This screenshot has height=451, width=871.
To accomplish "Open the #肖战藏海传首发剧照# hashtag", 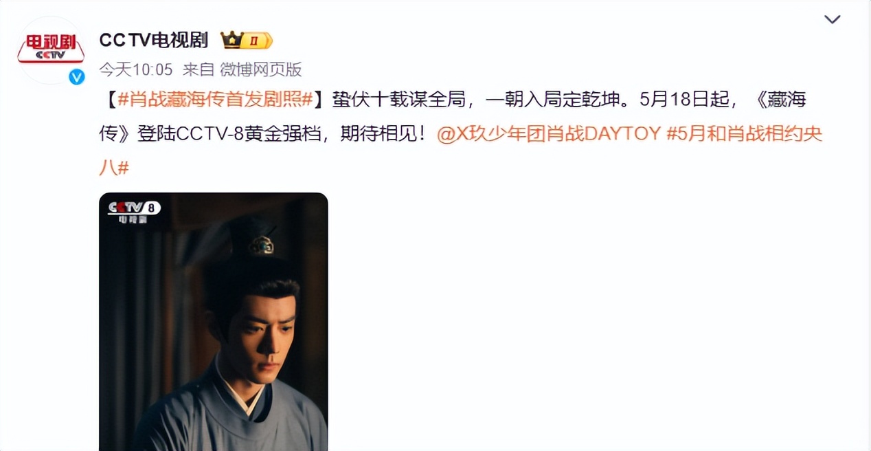I will coord(215,99).
